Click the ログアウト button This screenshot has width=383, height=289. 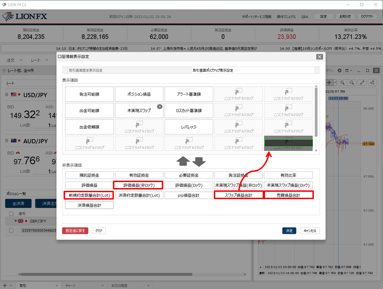click(x=367, y=17)
